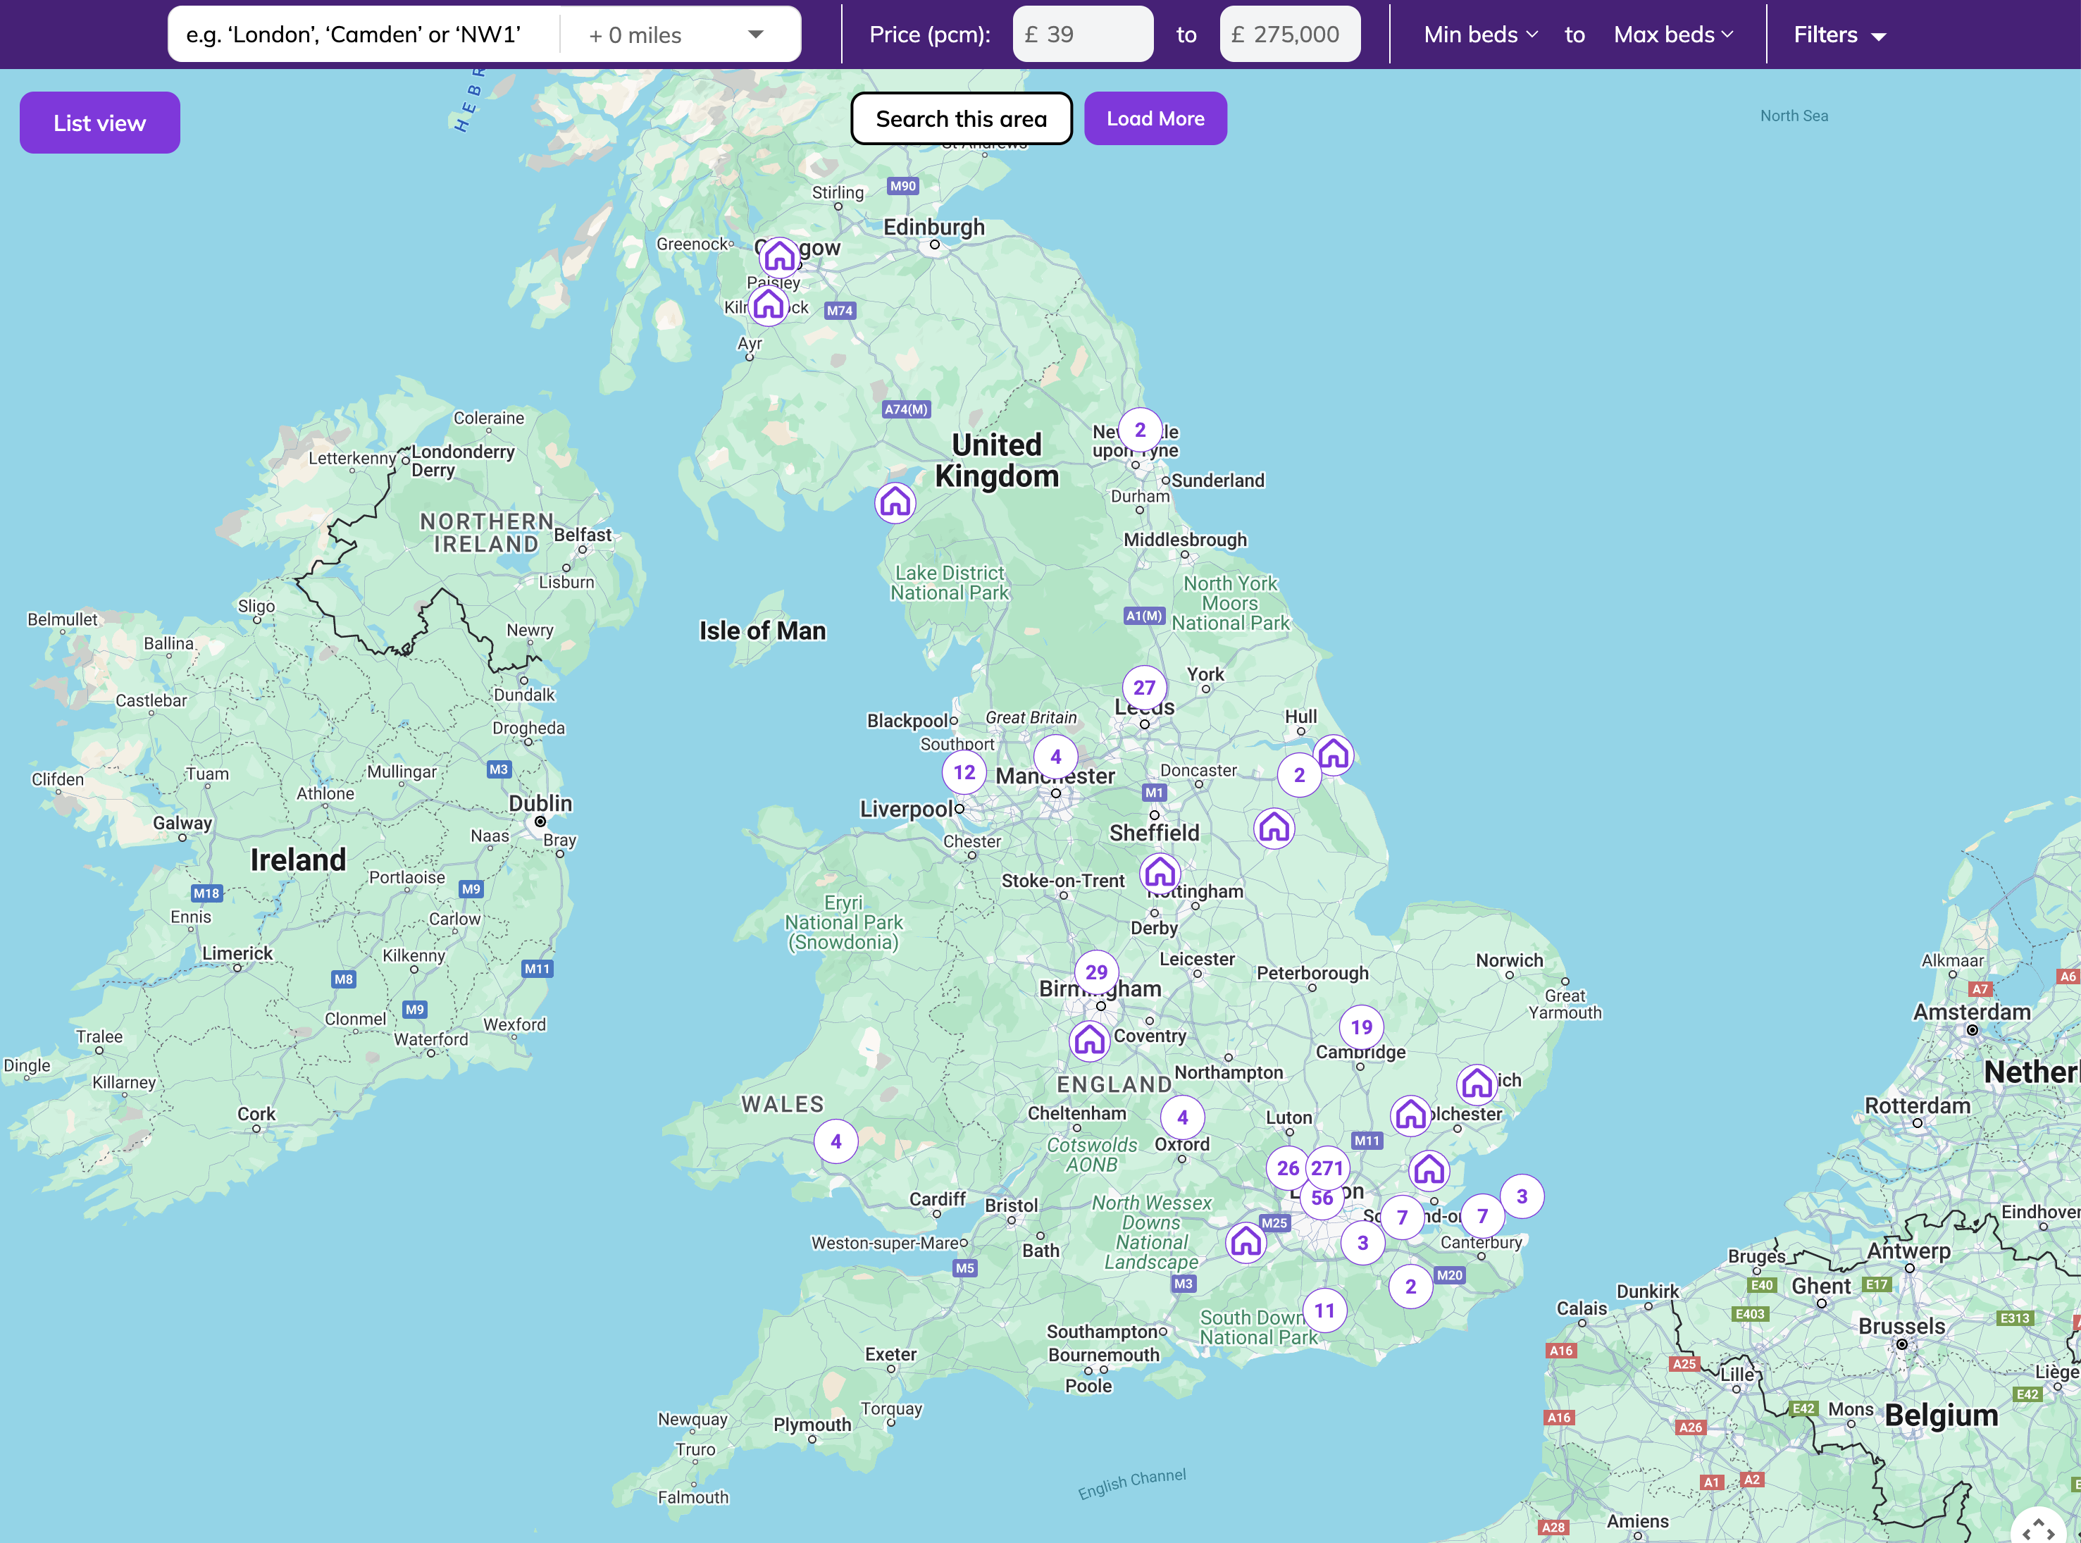Click house marker west of Lake District
This screenshot has width=2081, height=1543.
coord(894,502)
